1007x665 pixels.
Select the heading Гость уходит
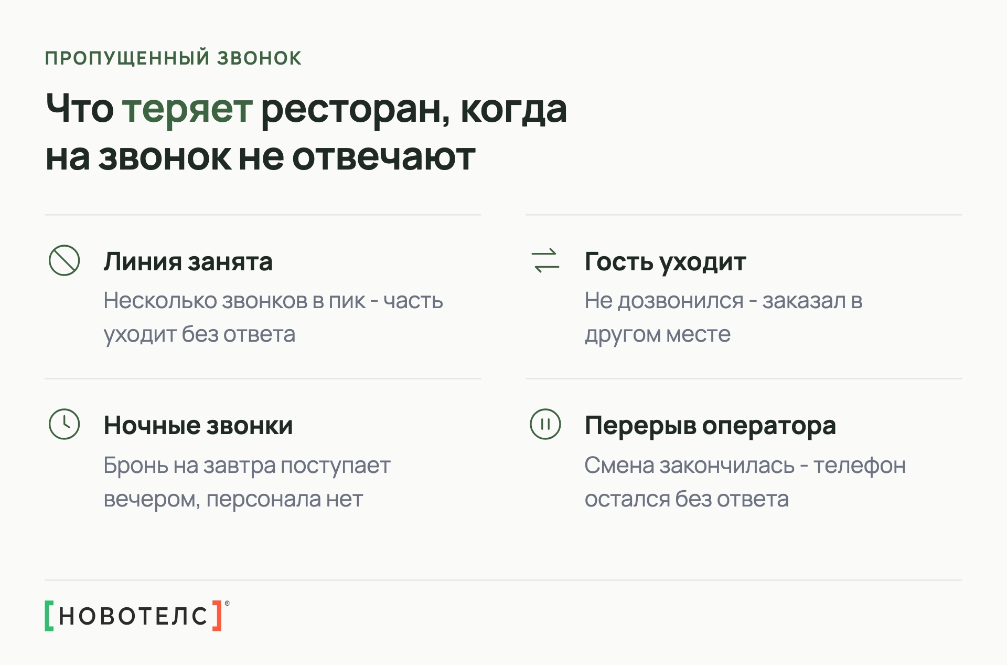665,262
